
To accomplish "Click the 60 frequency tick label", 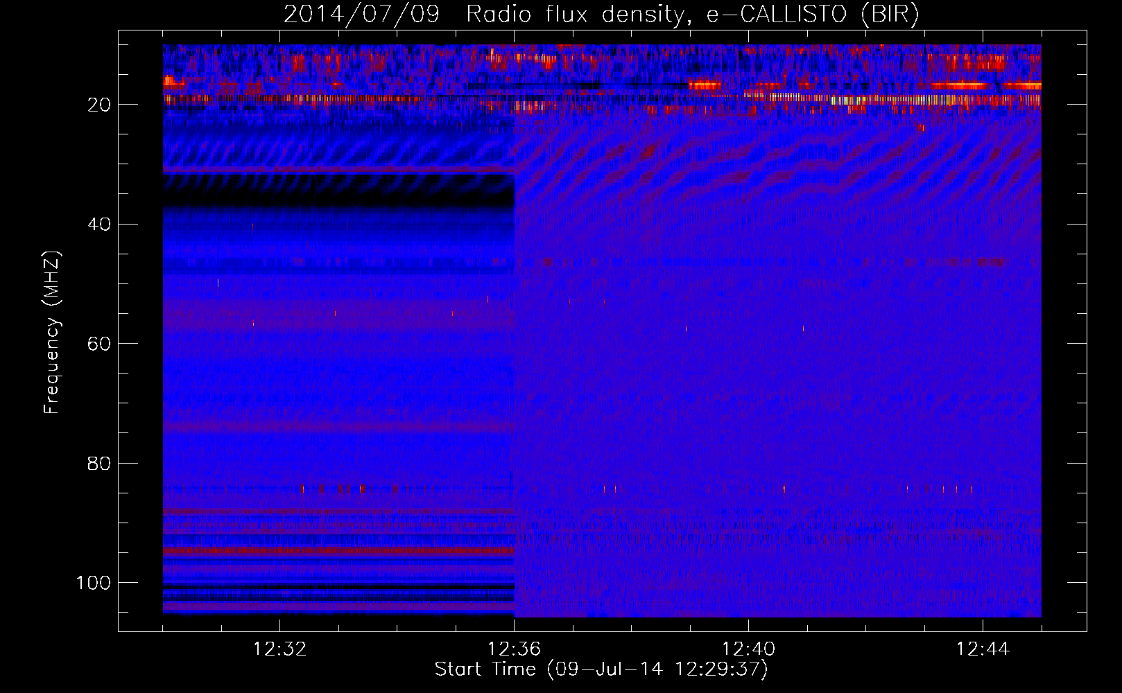I will [100, 344].
